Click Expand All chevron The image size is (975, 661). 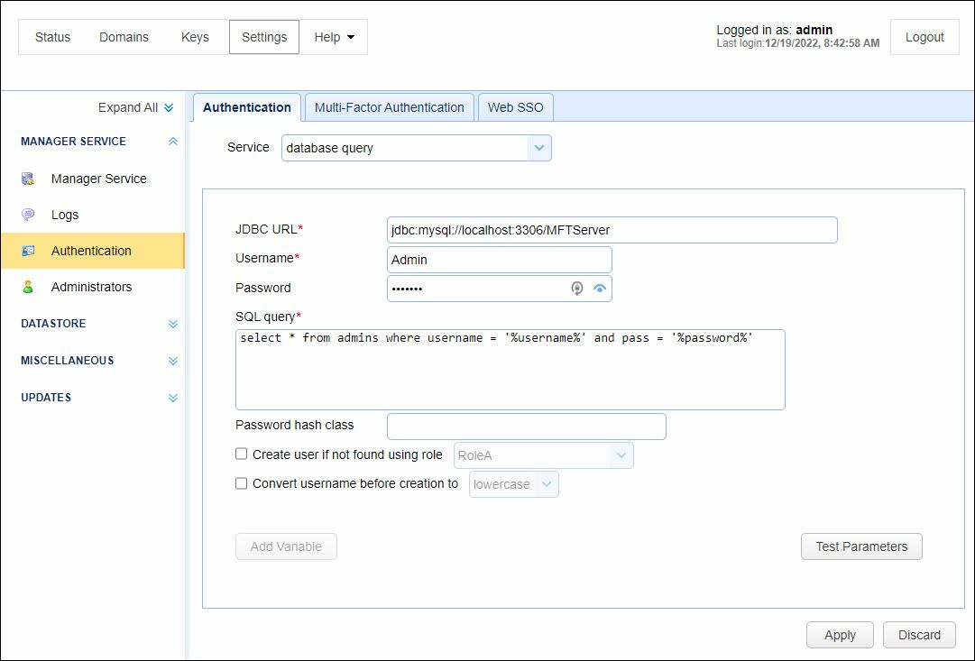point(169,107)
